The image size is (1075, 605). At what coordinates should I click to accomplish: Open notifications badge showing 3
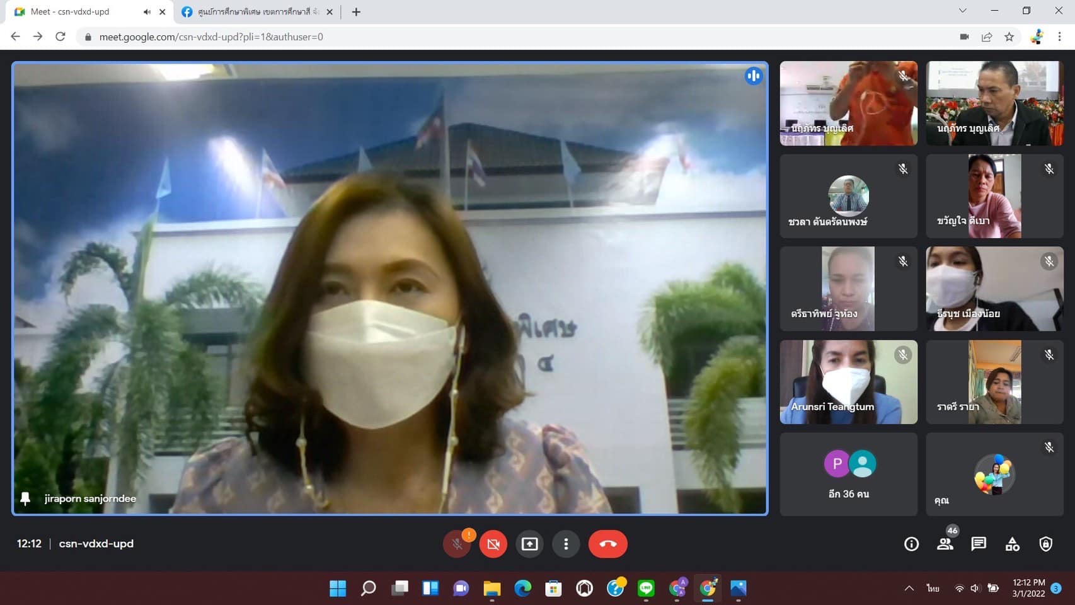point(1057,588)
